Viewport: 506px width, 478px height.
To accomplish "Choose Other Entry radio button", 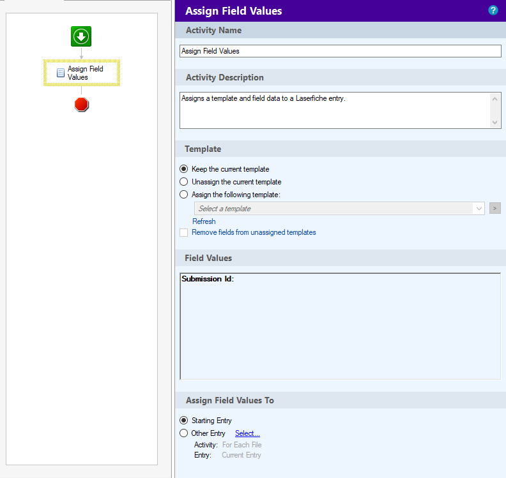I will (x=183, y=433).
